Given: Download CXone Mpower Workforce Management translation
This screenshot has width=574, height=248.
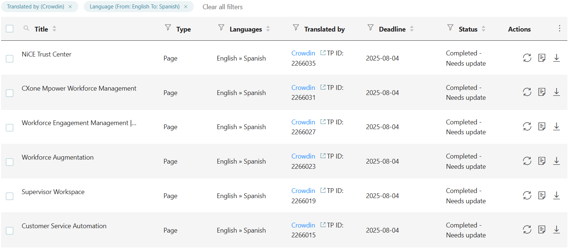Looking at the screenshot, I should point(556,92).
